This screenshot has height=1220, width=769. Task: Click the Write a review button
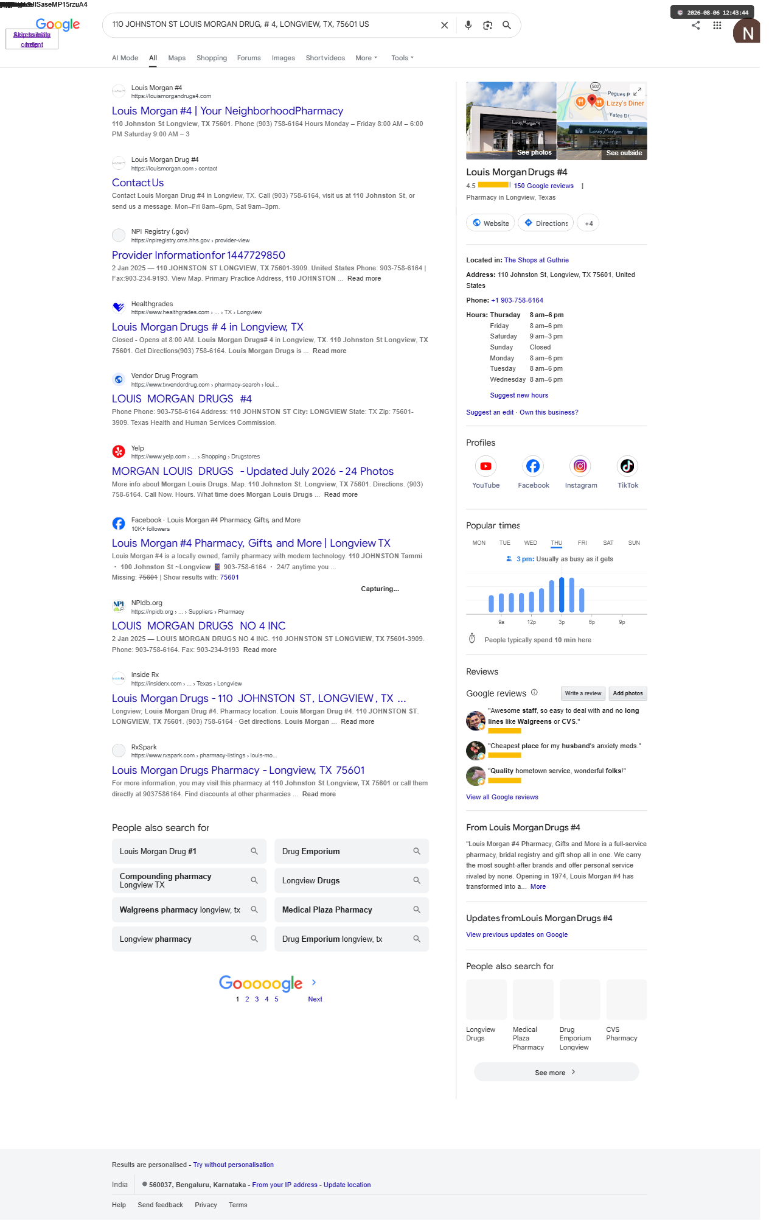coord(583,693)
